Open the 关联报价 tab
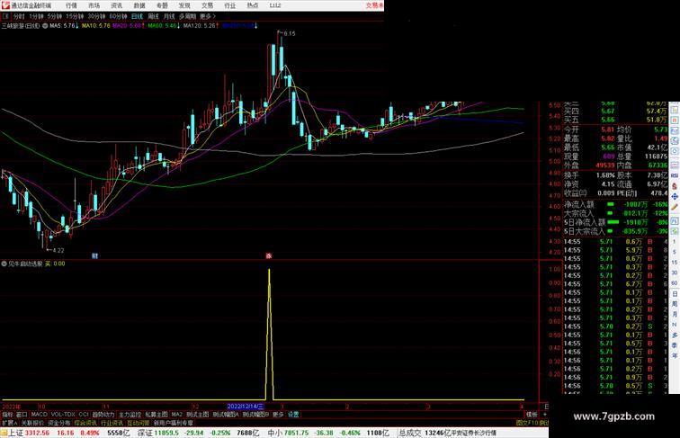This screenshot has width=680, height=438. (32, 423)
